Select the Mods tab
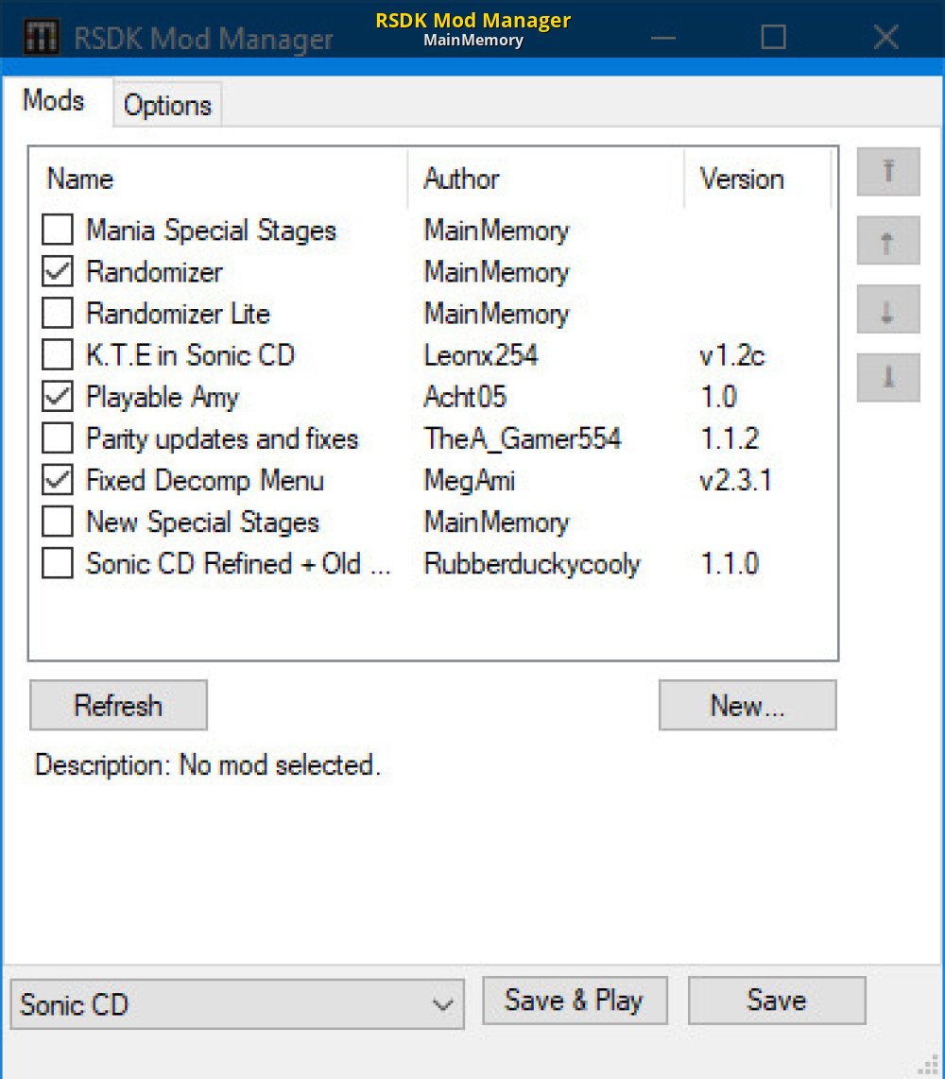Viewport: 945px width, 1079px height. pos(54,101)
